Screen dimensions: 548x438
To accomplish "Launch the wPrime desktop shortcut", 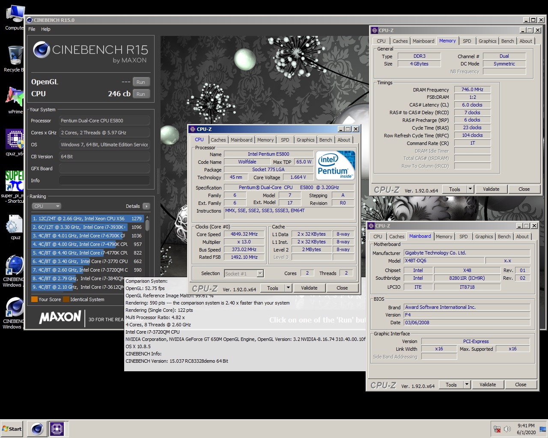I will pyautogui.click(x=15, y=96).
